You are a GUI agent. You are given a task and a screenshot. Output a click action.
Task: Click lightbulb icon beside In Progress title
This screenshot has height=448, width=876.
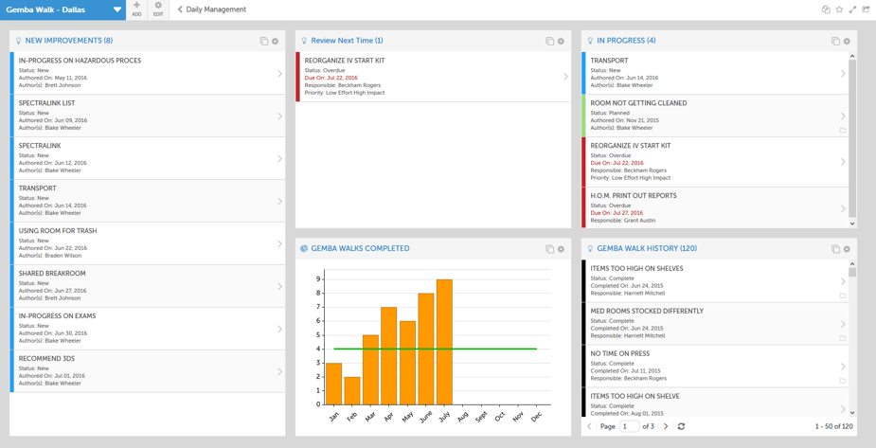(591, 41)
